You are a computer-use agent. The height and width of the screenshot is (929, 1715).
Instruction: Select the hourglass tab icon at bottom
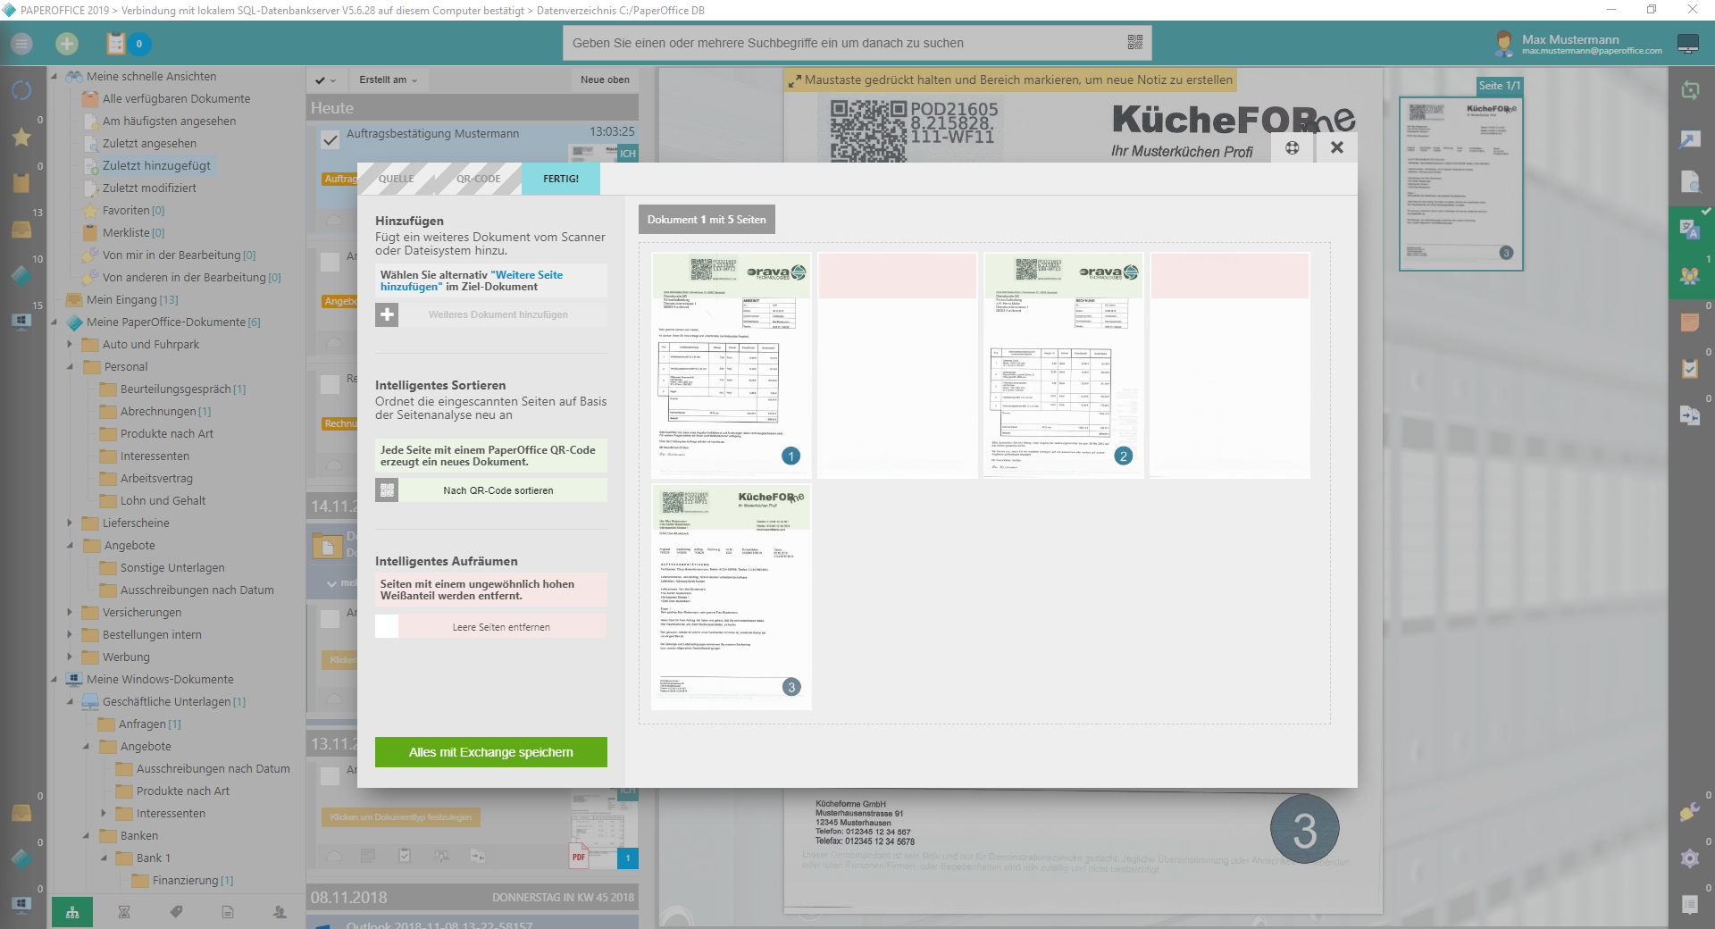pos(124,912)
